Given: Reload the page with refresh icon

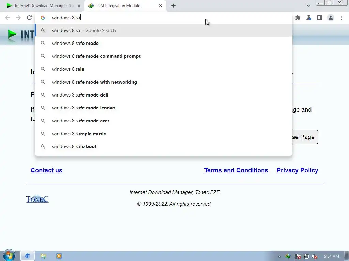Looking at the screenshot, I should (x=29, y=18).
